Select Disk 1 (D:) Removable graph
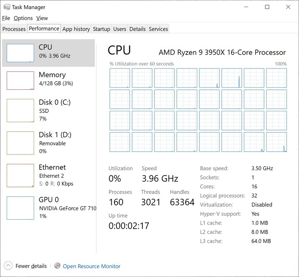The height and width of the screenshot is (277, 299). pos(20,143)
